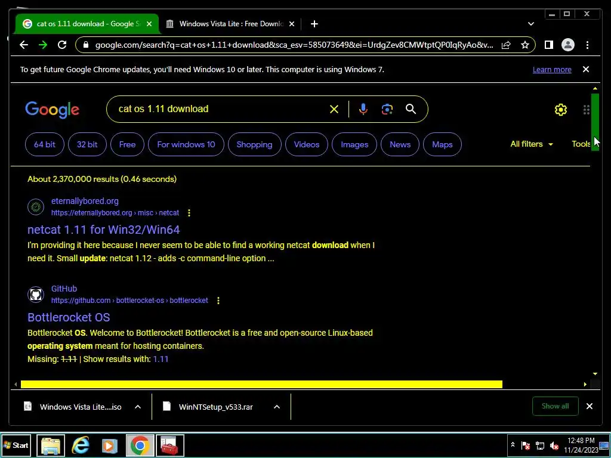The height and width of the screenshot is (458, 611).
Task: Launch Internet Explorer from the taskbar
Action: pyautogui.click(x=81, y=445)
